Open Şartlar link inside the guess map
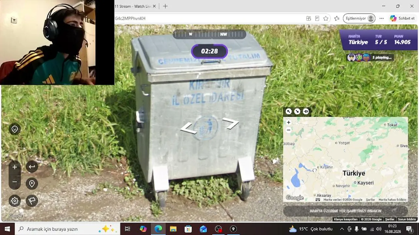 [x=370, y=199]
